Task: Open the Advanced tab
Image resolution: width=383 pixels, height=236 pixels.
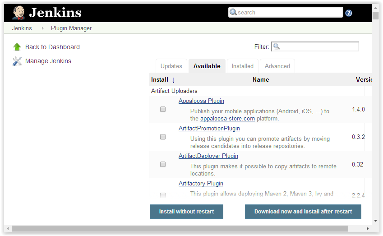Action: coord(277,66)
